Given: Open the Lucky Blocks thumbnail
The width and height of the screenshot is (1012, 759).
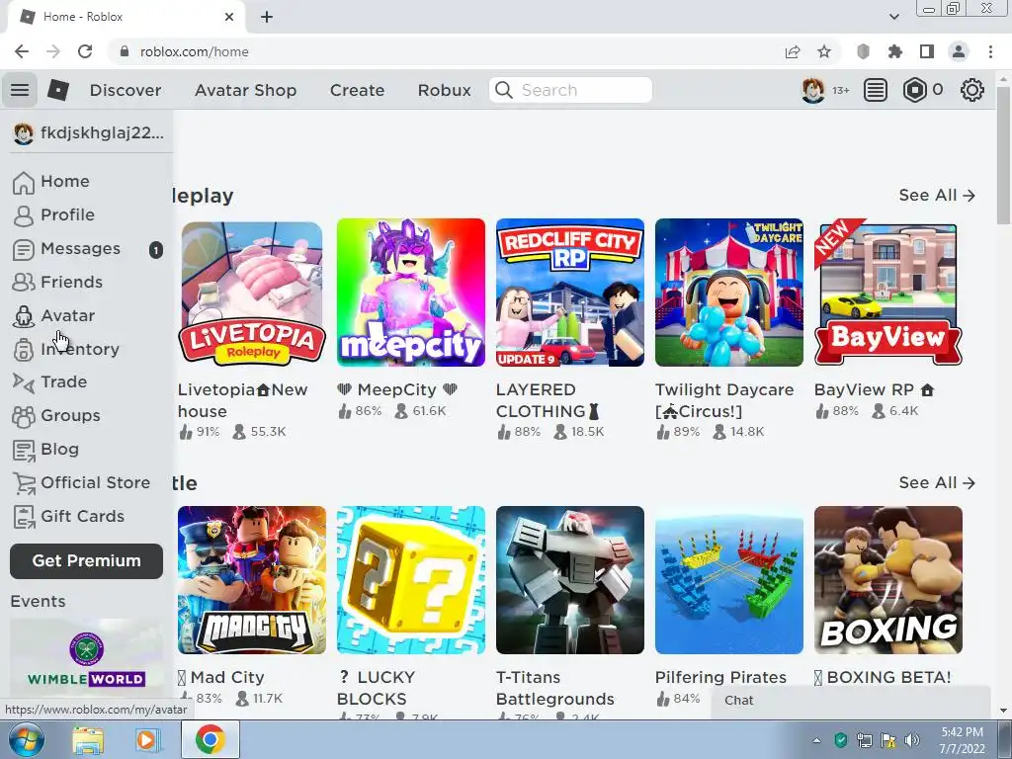Looking at the screenshot, I should (411, 580).
